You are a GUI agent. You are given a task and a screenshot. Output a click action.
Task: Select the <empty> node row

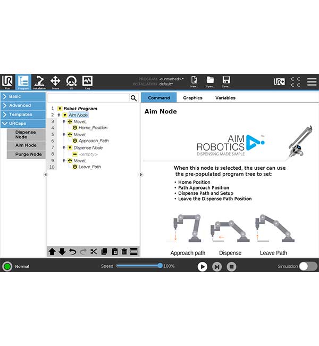88,154
